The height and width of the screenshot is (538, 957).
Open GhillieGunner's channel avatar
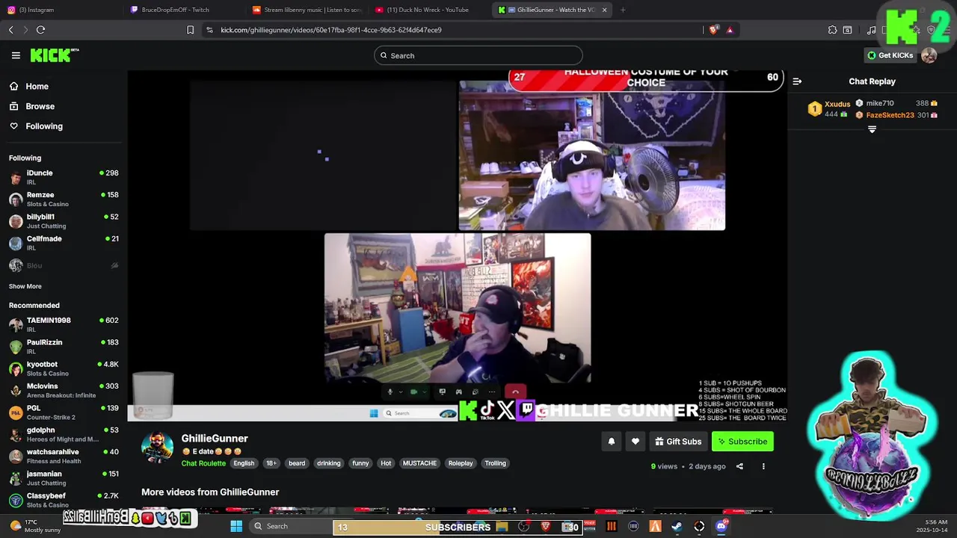coord(157,448)
